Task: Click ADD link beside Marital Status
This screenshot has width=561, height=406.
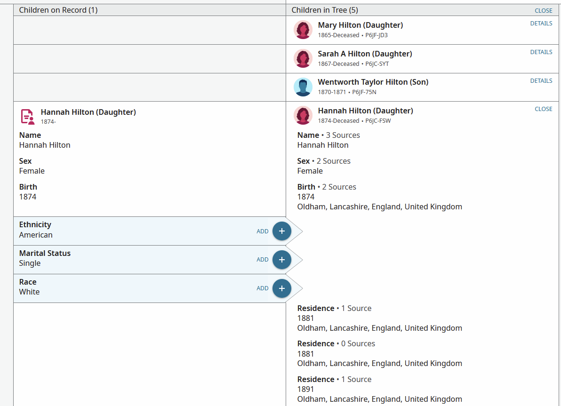Action: [262, 260]
